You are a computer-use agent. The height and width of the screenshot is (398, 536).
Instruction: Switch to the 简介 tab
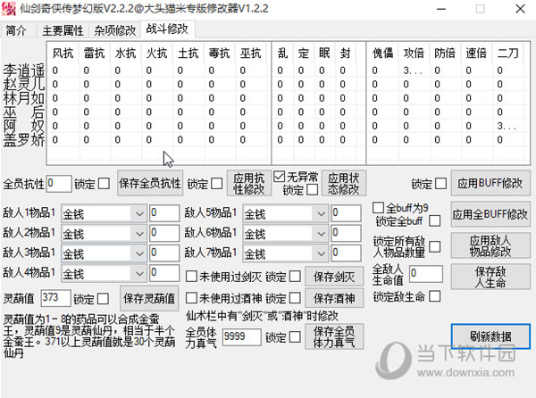pyautogui.click(x=16, y=30)
